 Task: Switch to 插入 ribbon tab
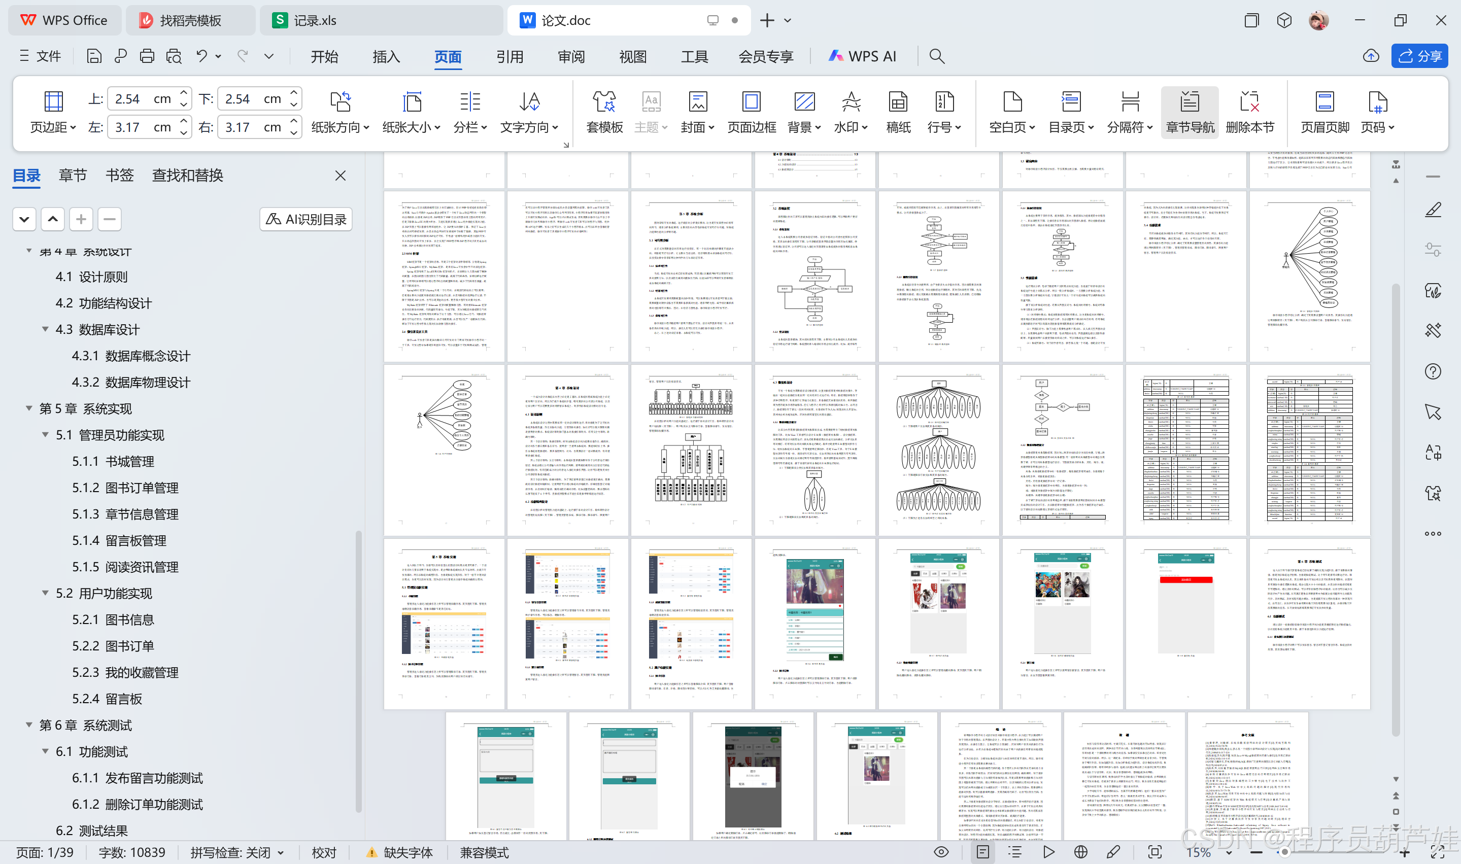pyautogui.click(x=386, y=56)
